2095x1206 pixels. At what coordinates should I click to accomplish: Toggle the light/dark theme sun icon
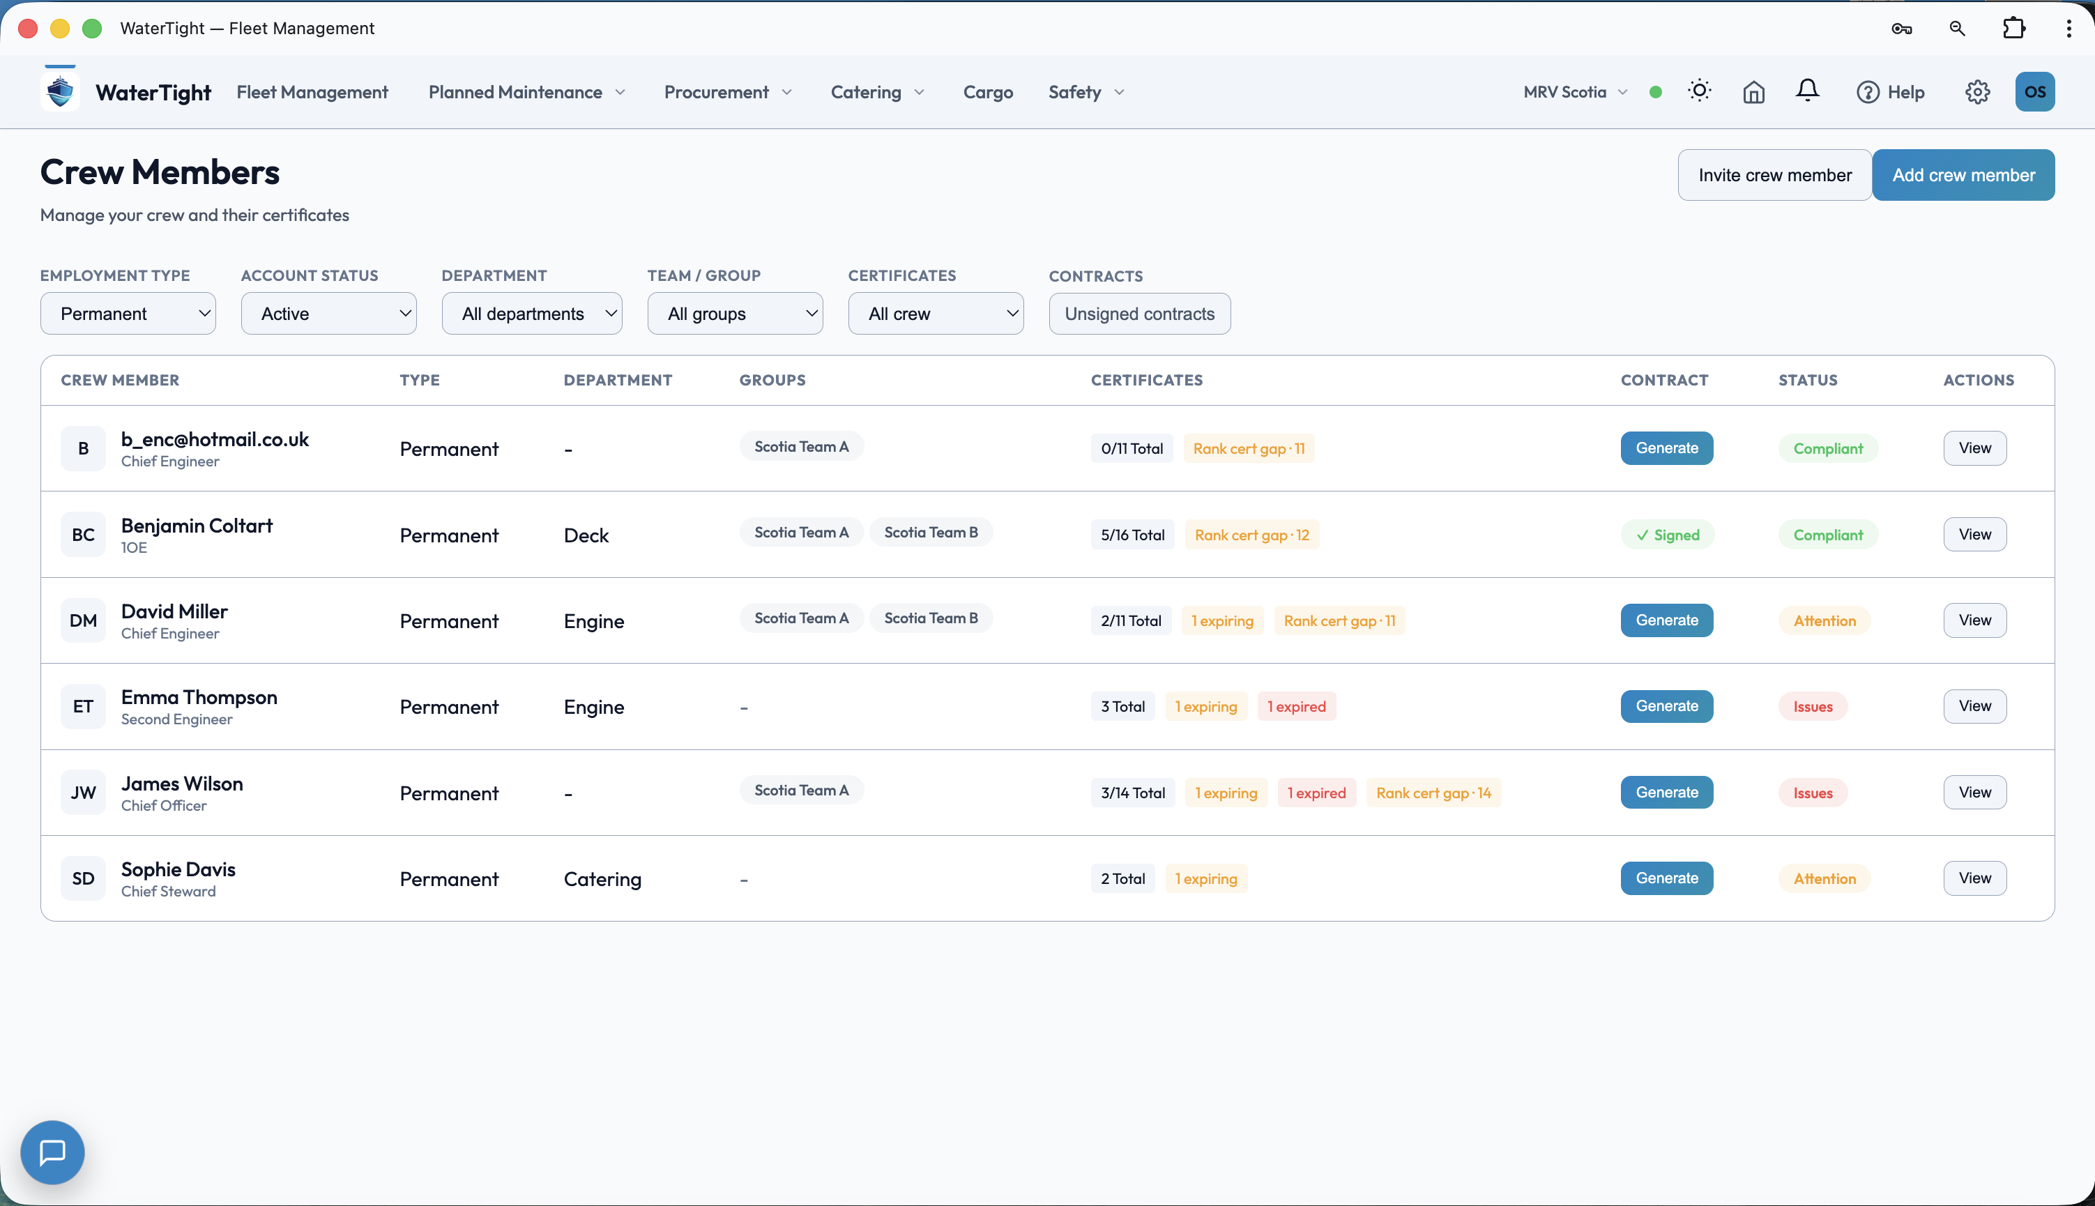[1699, 91]
